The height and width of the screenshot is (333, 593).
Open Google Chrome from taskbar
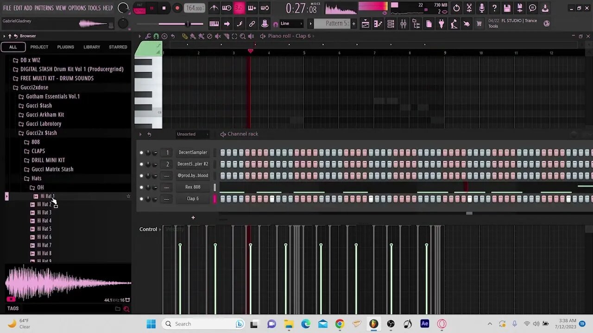pos(340,324)
